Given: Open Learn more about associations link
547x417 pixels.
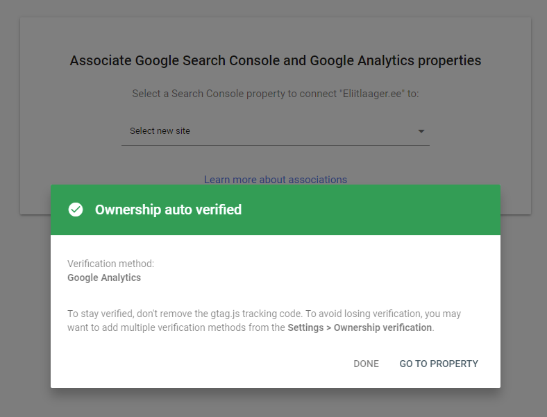Looking at the screenshot, I should (275, 179).
